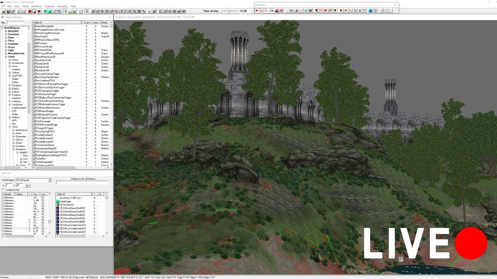
Task: Click the speech bubble dialogue icon
Action: pos(80,12)
